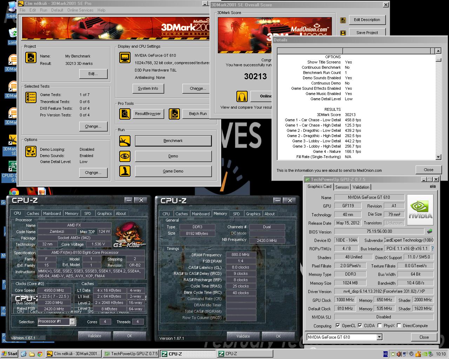Uncheck the OpenCL checkbox in GPU-Z
449x359 pixels.
(338, 325)
